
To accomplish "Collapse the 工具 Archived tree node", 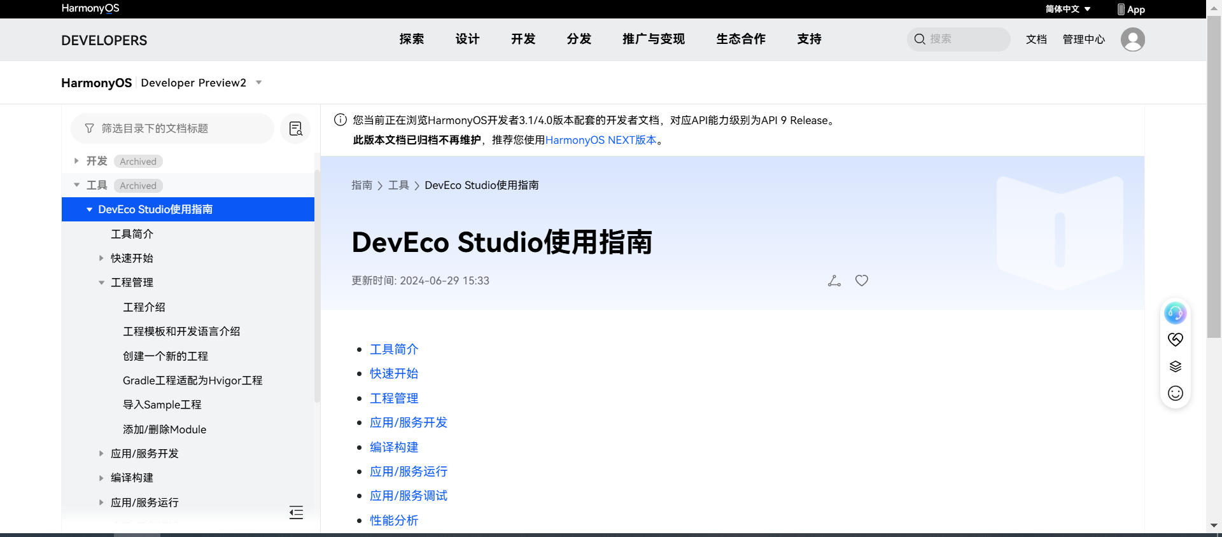I will click(x=76, y=185).
